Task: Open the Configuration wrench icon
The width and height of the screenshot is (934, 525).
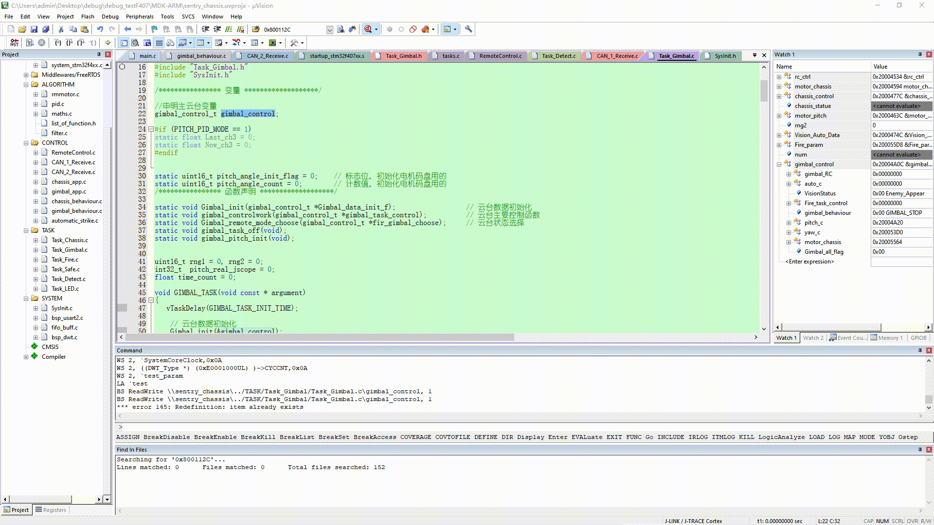Action: pyautogui.click(x=468, y=29)
